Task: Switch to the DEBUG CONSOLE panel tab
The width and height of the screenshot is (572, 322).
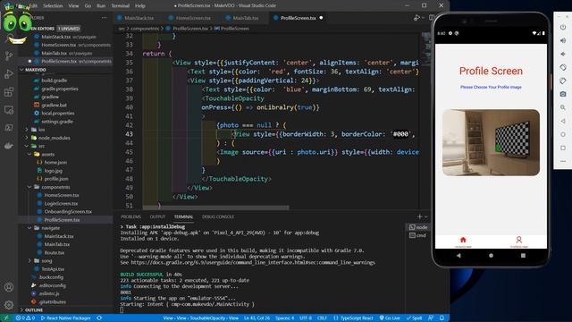Action: pos(218,216)
